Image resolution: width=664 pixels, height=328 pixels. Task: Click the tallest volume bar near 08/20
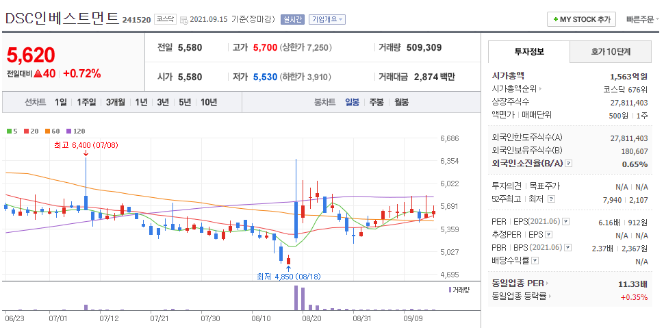(x=296, y=299)
